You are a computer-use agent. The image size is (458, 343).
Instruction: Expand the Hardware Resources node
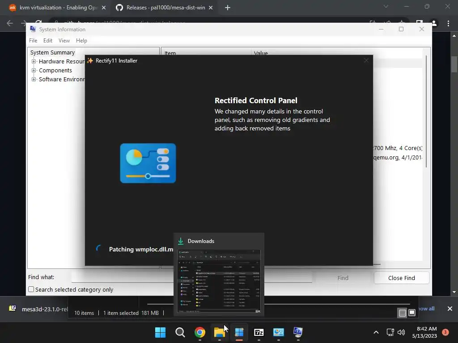tap(34, 62)
